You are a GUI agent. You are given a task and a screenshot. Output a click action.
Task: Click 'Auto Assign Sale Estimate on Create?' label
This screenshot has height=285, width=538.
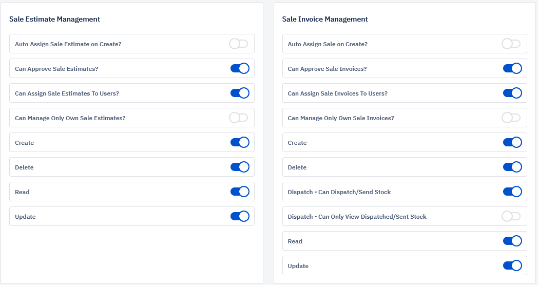click(68, 44)
